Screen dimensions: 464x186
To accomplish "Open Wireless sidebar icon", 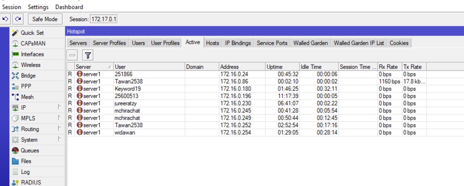I will click(15, 65).
